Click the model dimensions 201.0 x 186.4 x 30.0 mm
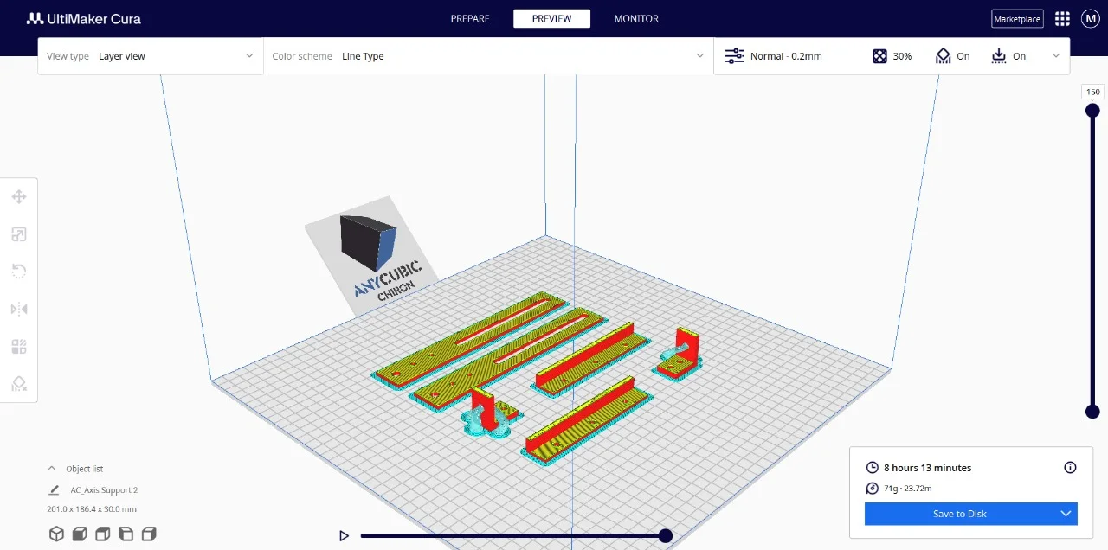 click(92, 509)
